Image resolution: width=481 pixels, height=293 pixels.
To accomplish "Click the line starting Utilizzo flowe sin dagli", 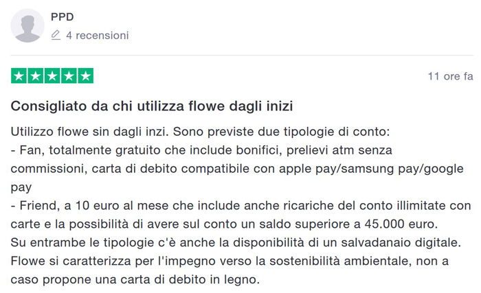I will (x=201, y=132).
